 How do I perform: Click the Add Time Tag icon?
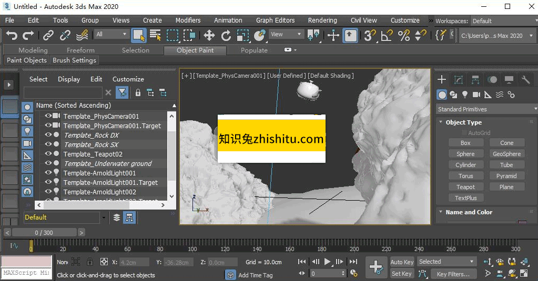click(x=230, y=275)
